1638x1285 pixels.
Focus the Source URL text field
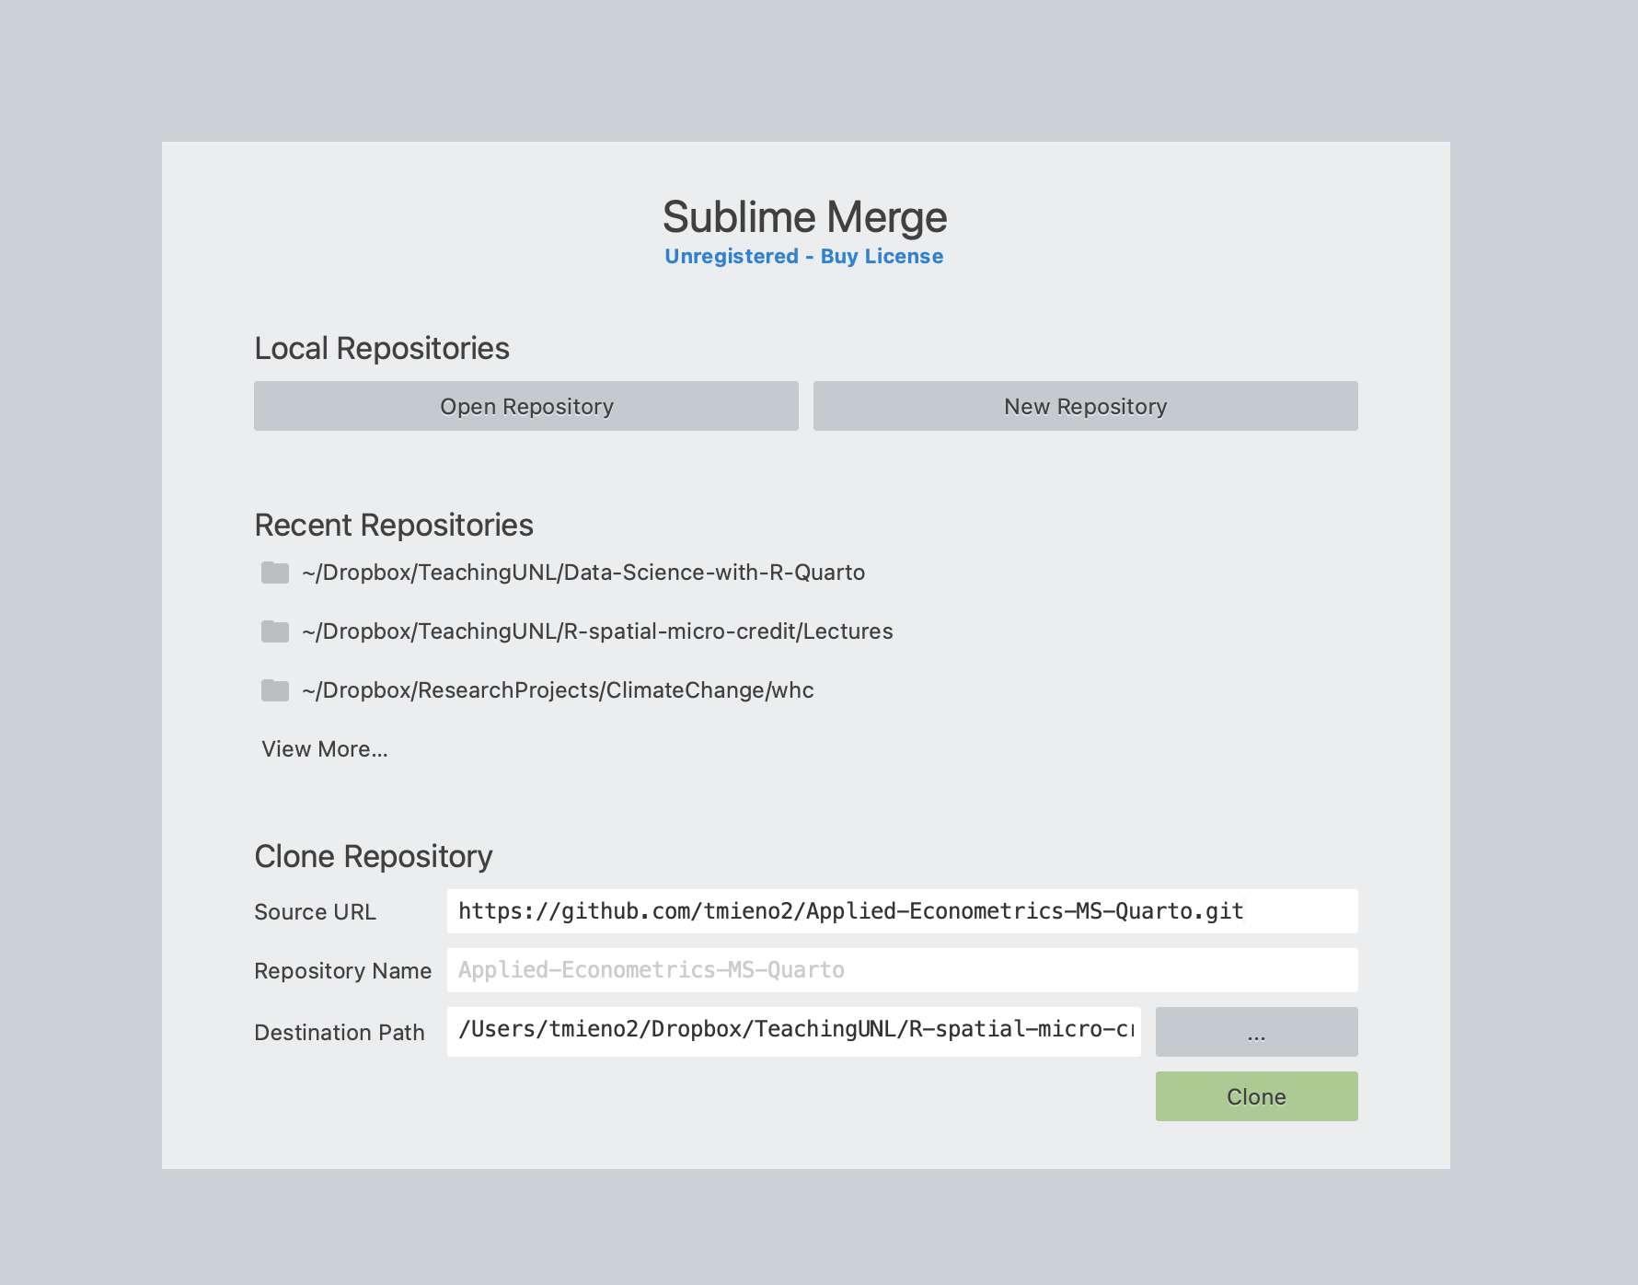tap(902, 911)
